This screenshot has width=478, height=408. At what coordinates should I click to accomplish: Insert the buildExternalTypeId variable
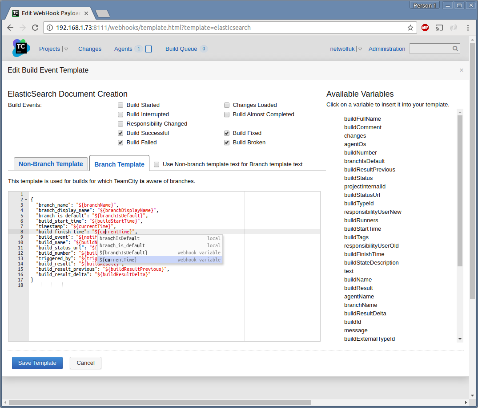[370, 339]
